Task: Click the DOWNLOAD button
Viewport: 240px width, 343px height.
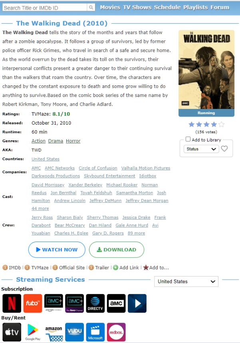Action: [x=116, y=250]
